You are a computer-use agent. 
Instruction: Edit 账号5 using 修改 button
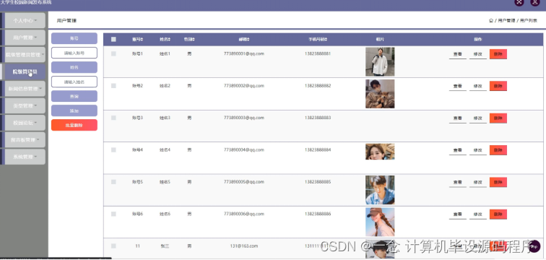pyautogui.click(x=478, y=182)
